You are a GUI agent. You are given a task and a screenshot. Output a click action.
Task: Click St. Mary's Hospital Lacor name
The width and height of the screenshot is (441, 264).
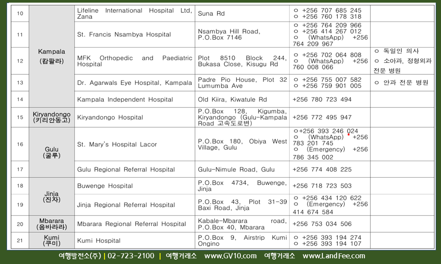click(x=117, y=144)
